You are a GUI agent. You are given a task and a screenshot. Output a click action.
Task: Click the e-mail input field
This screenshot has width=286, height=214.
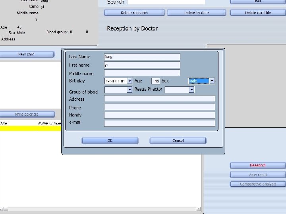(x=160, y=123)
